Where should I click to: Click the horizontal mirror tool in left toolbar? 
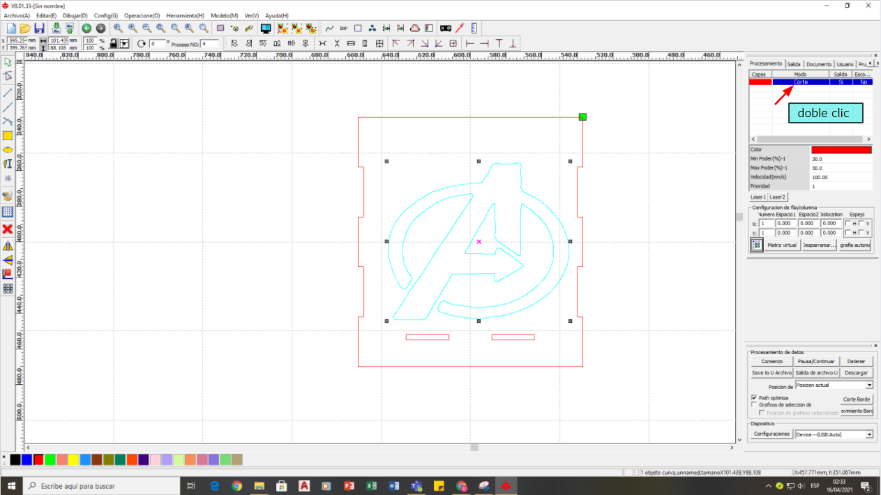pyautogui.click(x=8, y=246)
